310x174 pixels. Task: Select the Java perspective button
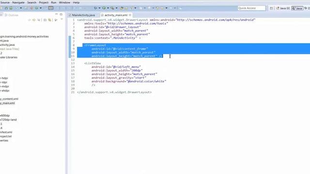pyautogui.click(x=297, y=8)
